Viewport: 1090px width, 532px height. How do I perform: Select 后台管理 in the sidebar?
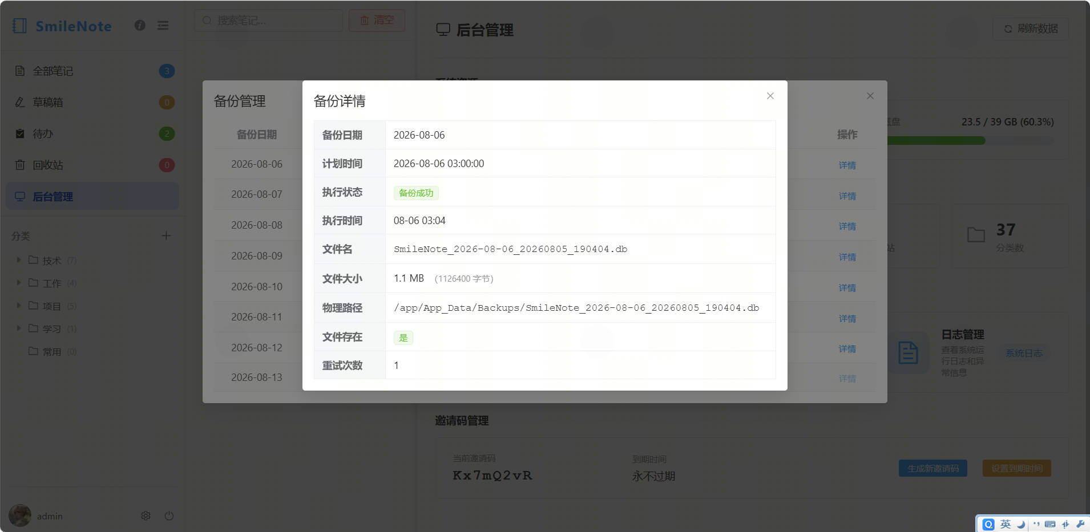92,196
